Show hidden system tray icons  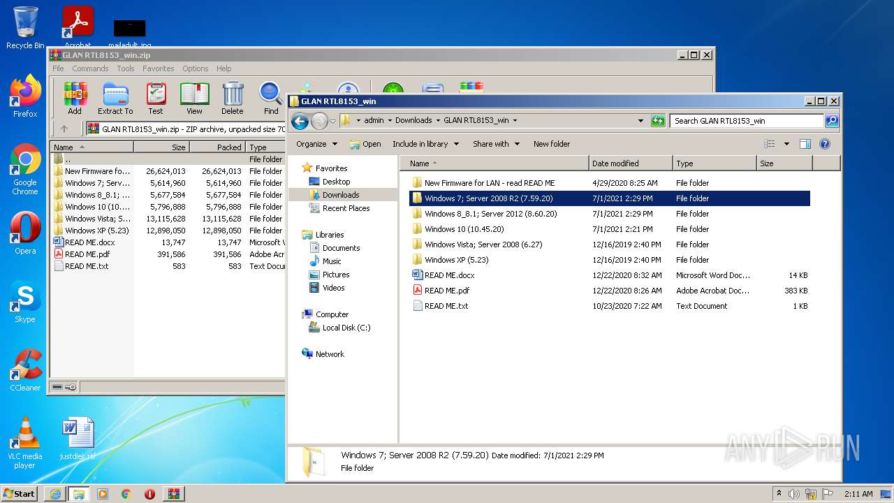779,493
